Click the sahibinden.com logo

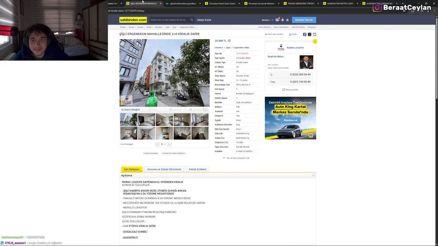pyautogui.click(x=133, y=20)
